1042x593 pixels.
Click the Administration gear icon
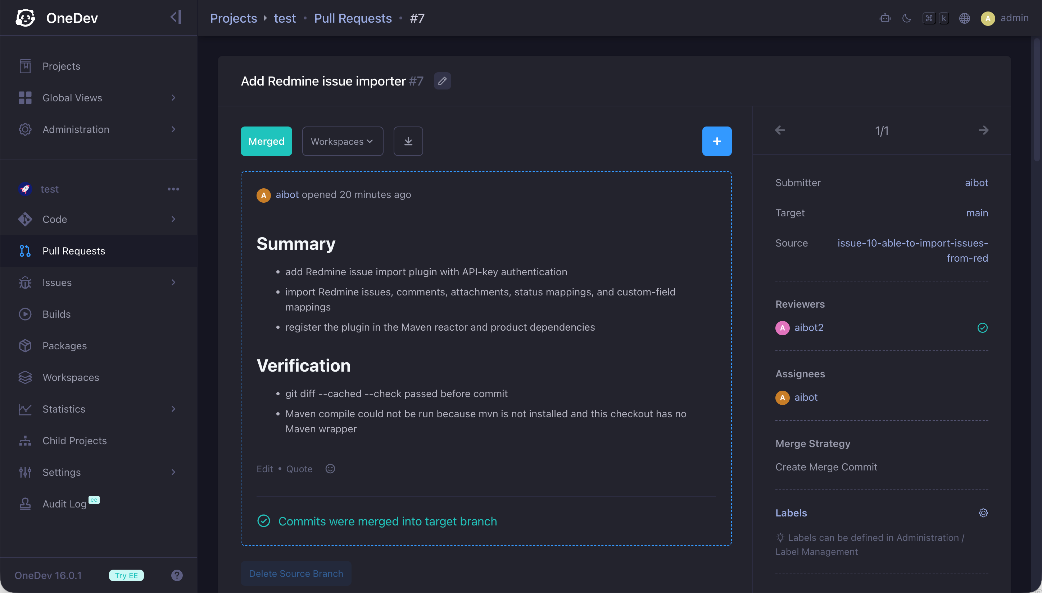click(x=25, y=129)
